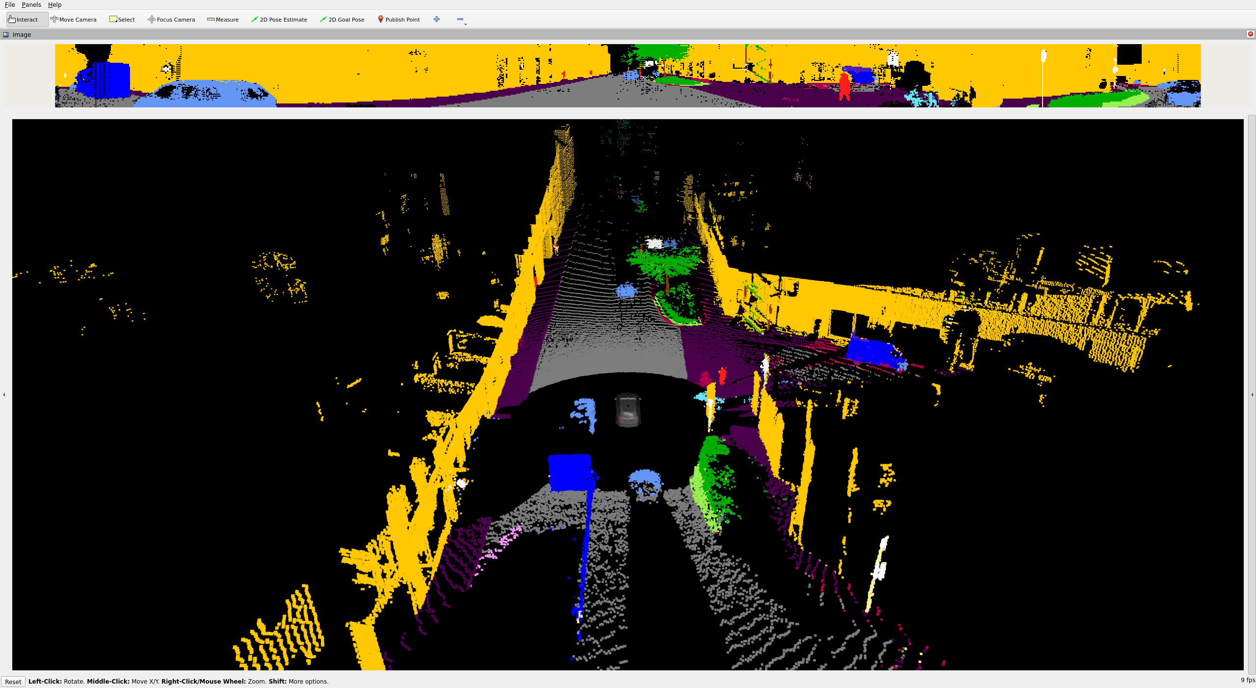Screen dimensions: 1256x688
Task: Open the File menu
Action: [x=10, y=4]
